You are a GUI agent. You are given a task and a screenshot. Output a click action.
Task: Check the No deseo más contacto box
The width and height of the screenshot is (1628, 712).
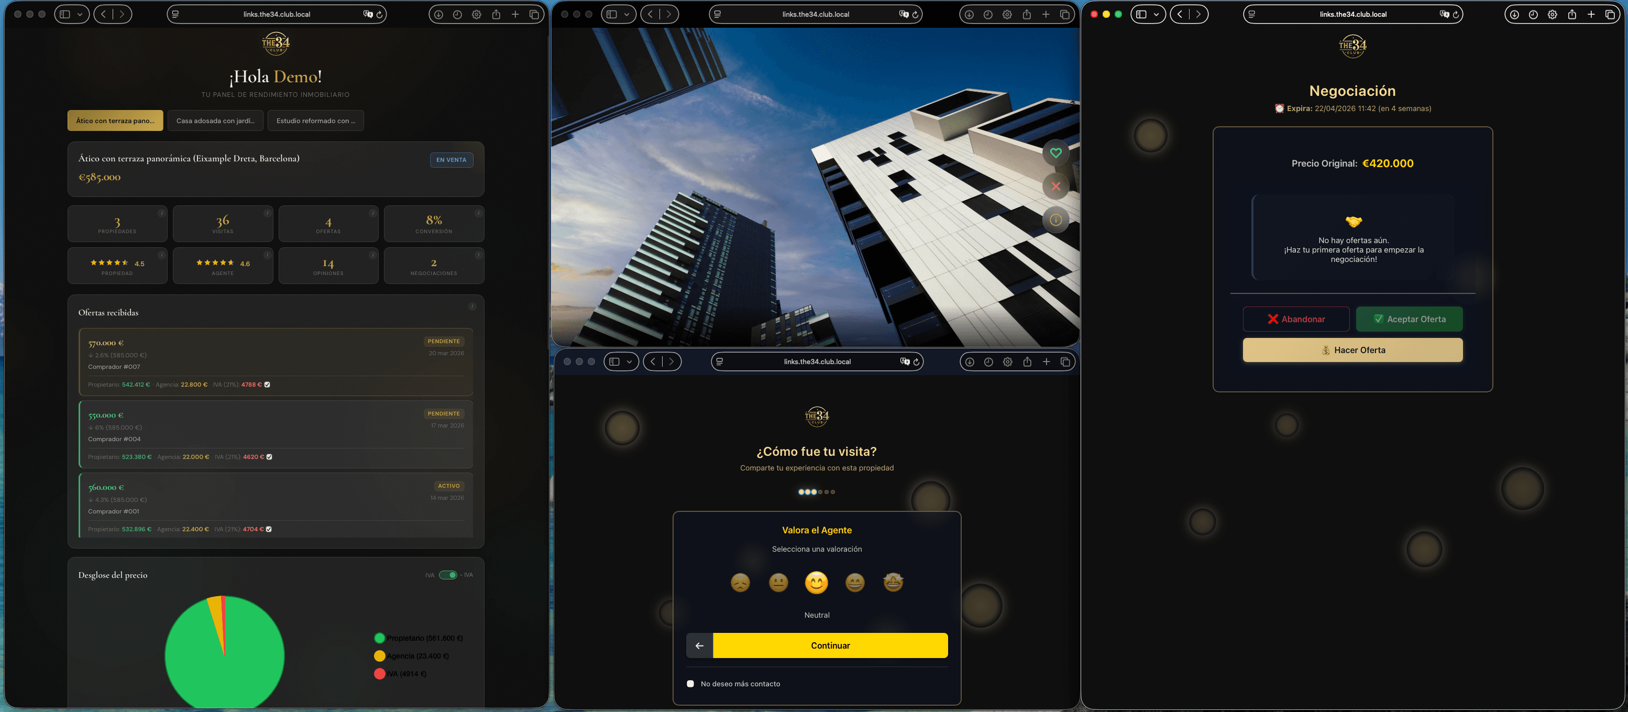(690, 684)
